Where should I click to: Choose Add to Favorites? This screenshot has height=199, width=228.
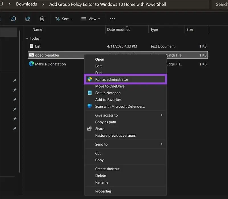[125, 100]
